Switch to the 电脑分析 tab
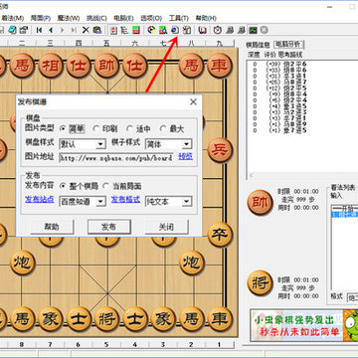Viewport: 358px width, 358px height. click(x=288, y=44)
